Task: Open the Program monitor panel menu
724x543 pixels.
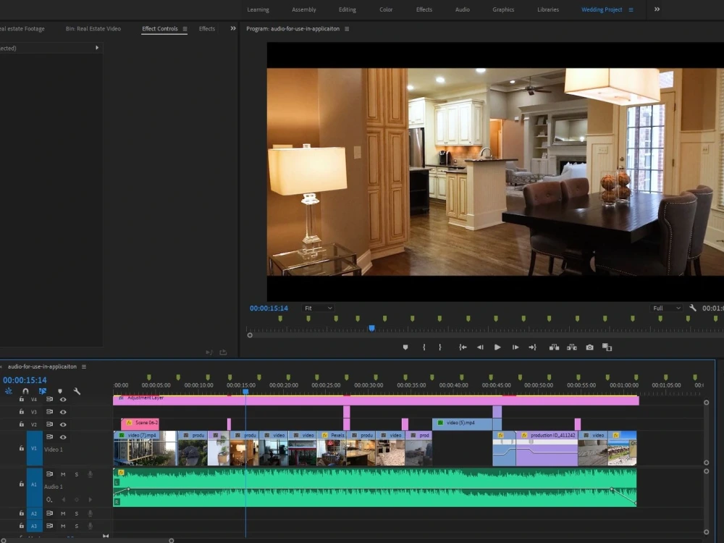Action: tap(347, 29)
